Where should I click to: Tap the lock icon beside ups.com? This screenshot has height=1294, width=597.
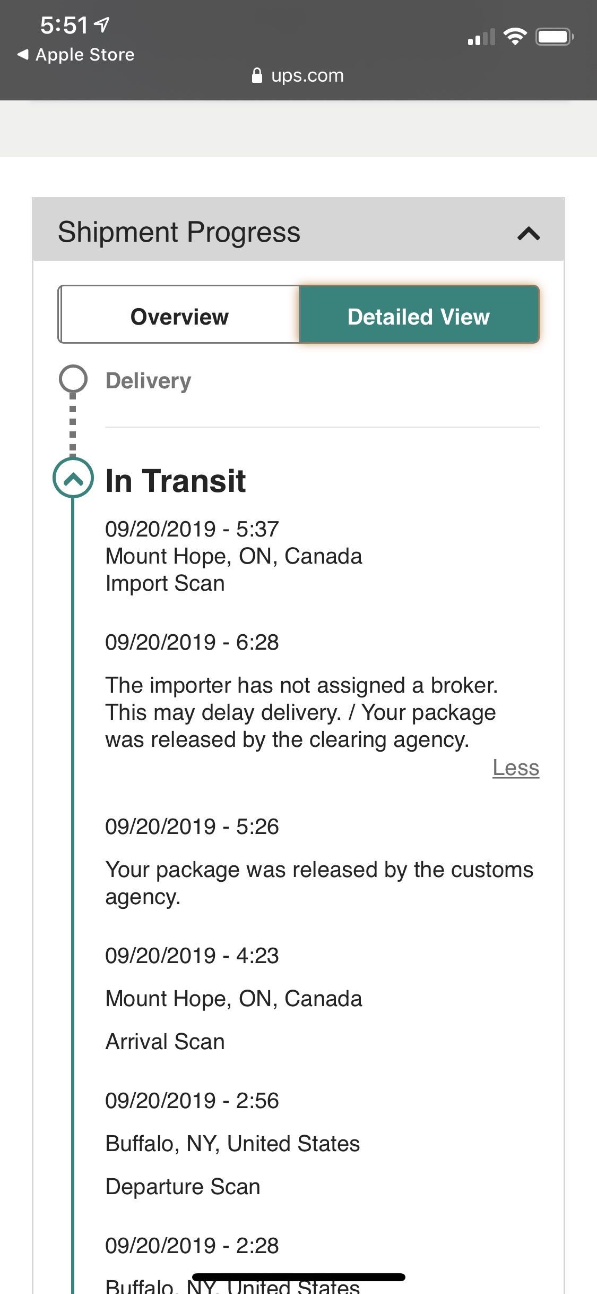point(257,75)
